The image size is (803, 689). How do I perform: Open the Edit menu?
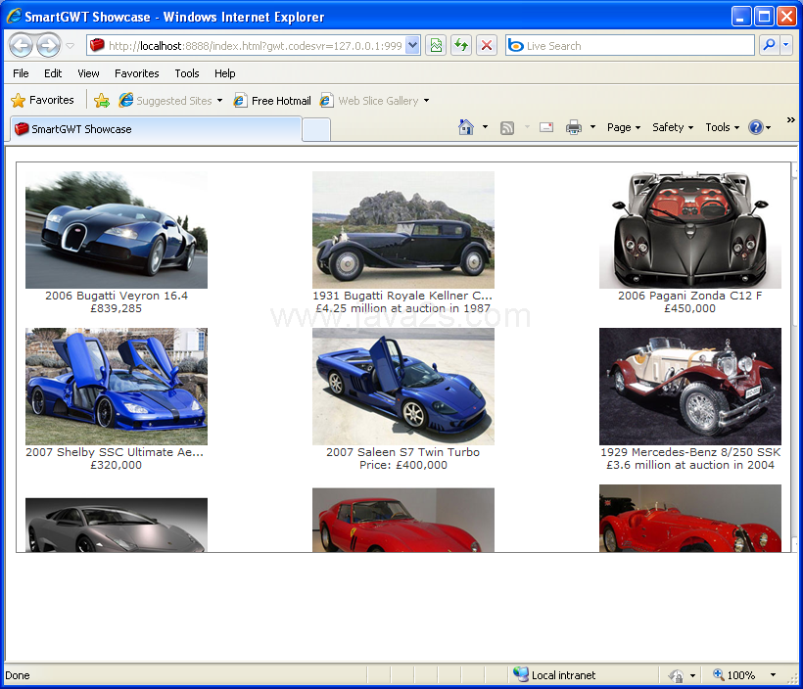[53, 73]
